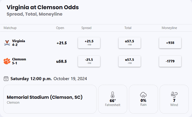Image resolution: width=192 pixels, height=117 pixels.
Task: Click the wind icon
Action: pyautogui.click(x=174, y=95)
